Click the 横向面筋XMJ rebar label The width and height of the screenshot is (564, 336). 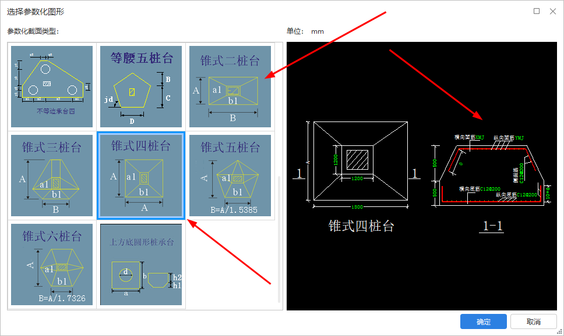[469, 137]
